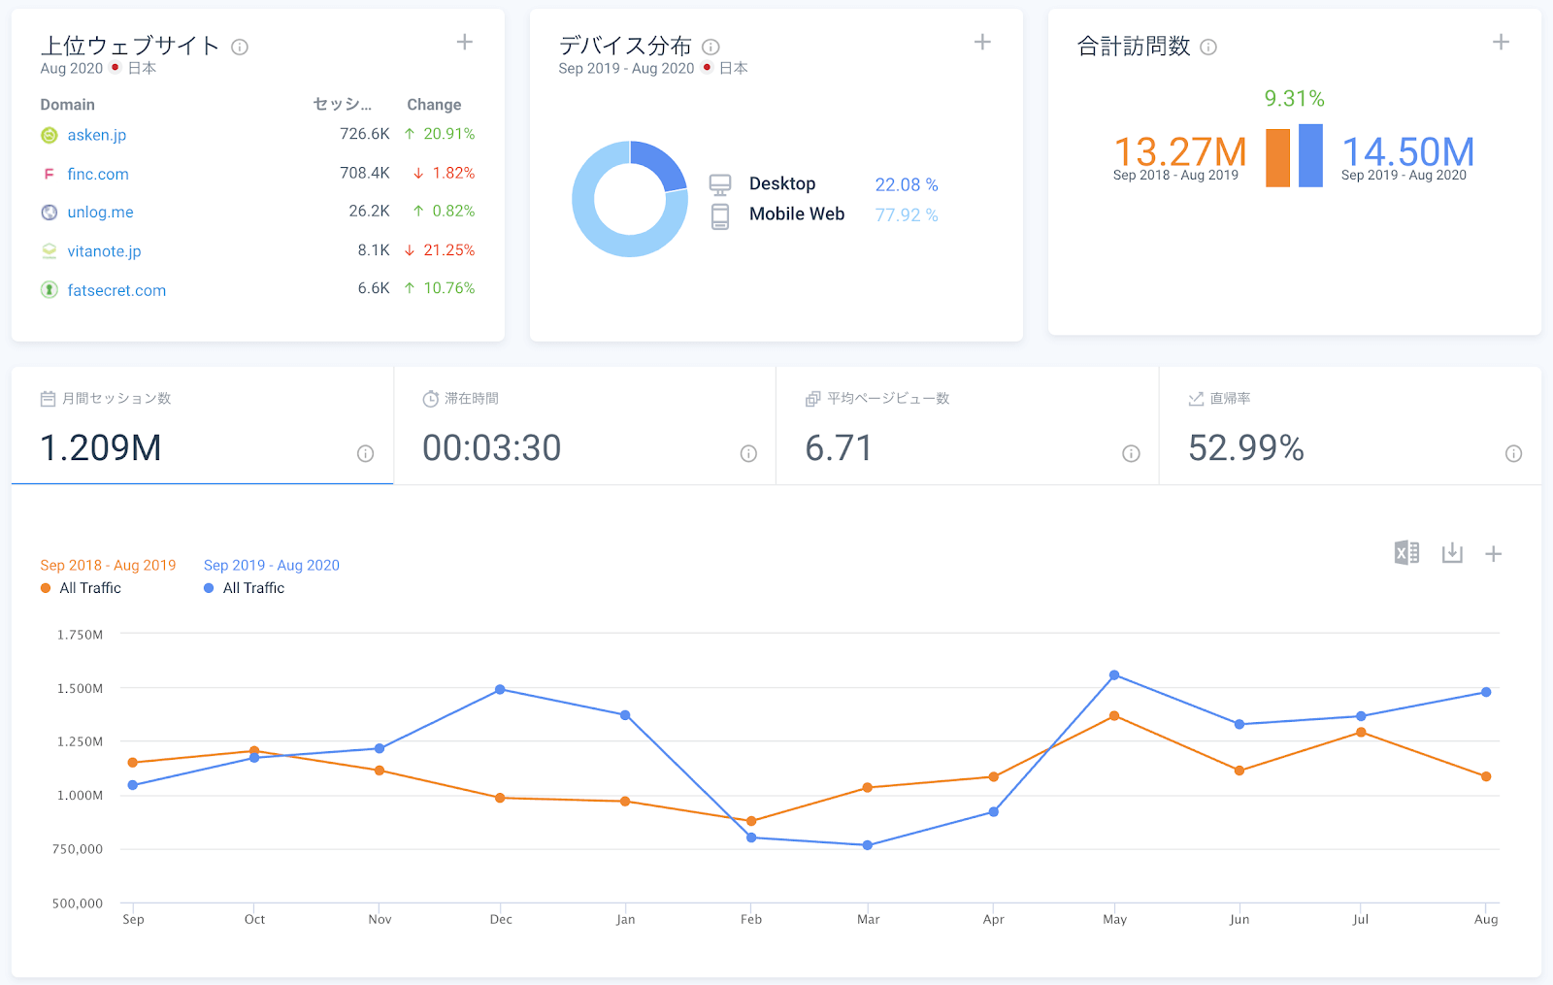Viewport: 1553px width, 985px height.
Task: Click the Mobile Web device icon
Action: click(720, 216)
